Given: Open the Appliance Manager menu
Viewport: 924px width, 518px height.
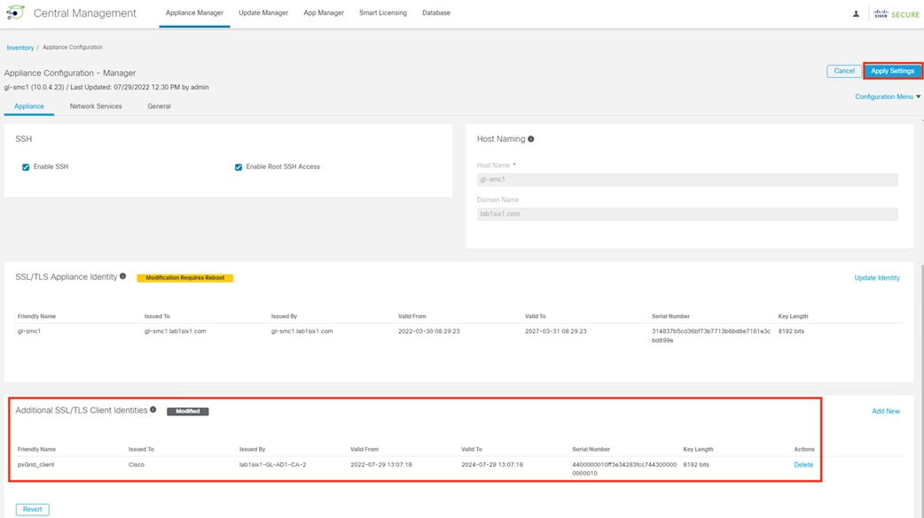Looking at the screenshot, I should tap(194, 13).
